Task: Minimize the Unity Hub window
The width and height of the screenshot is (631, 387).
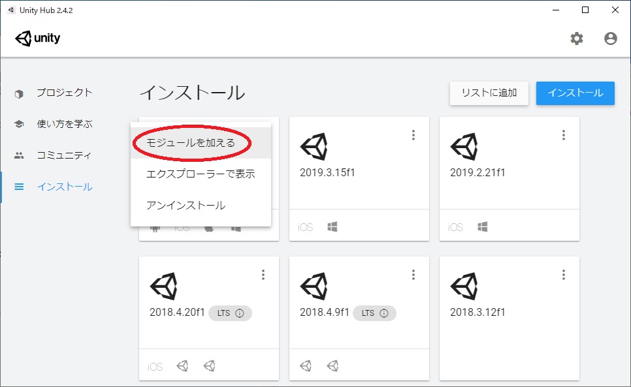Action: [556, 10]
